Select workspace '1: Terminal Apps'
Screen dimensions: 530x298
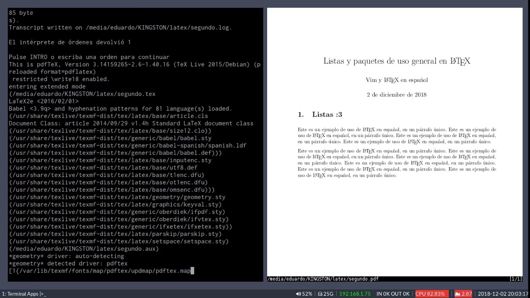click(x=20, y=294)
